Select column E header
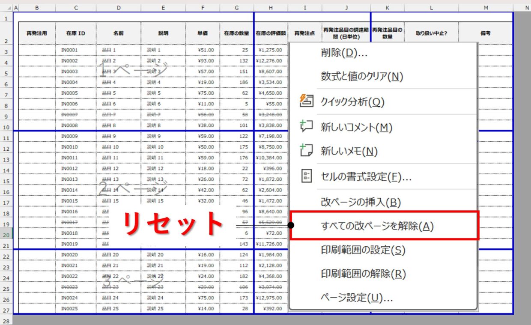The height and width of the screenshot is (325, 531). [163, 8]
